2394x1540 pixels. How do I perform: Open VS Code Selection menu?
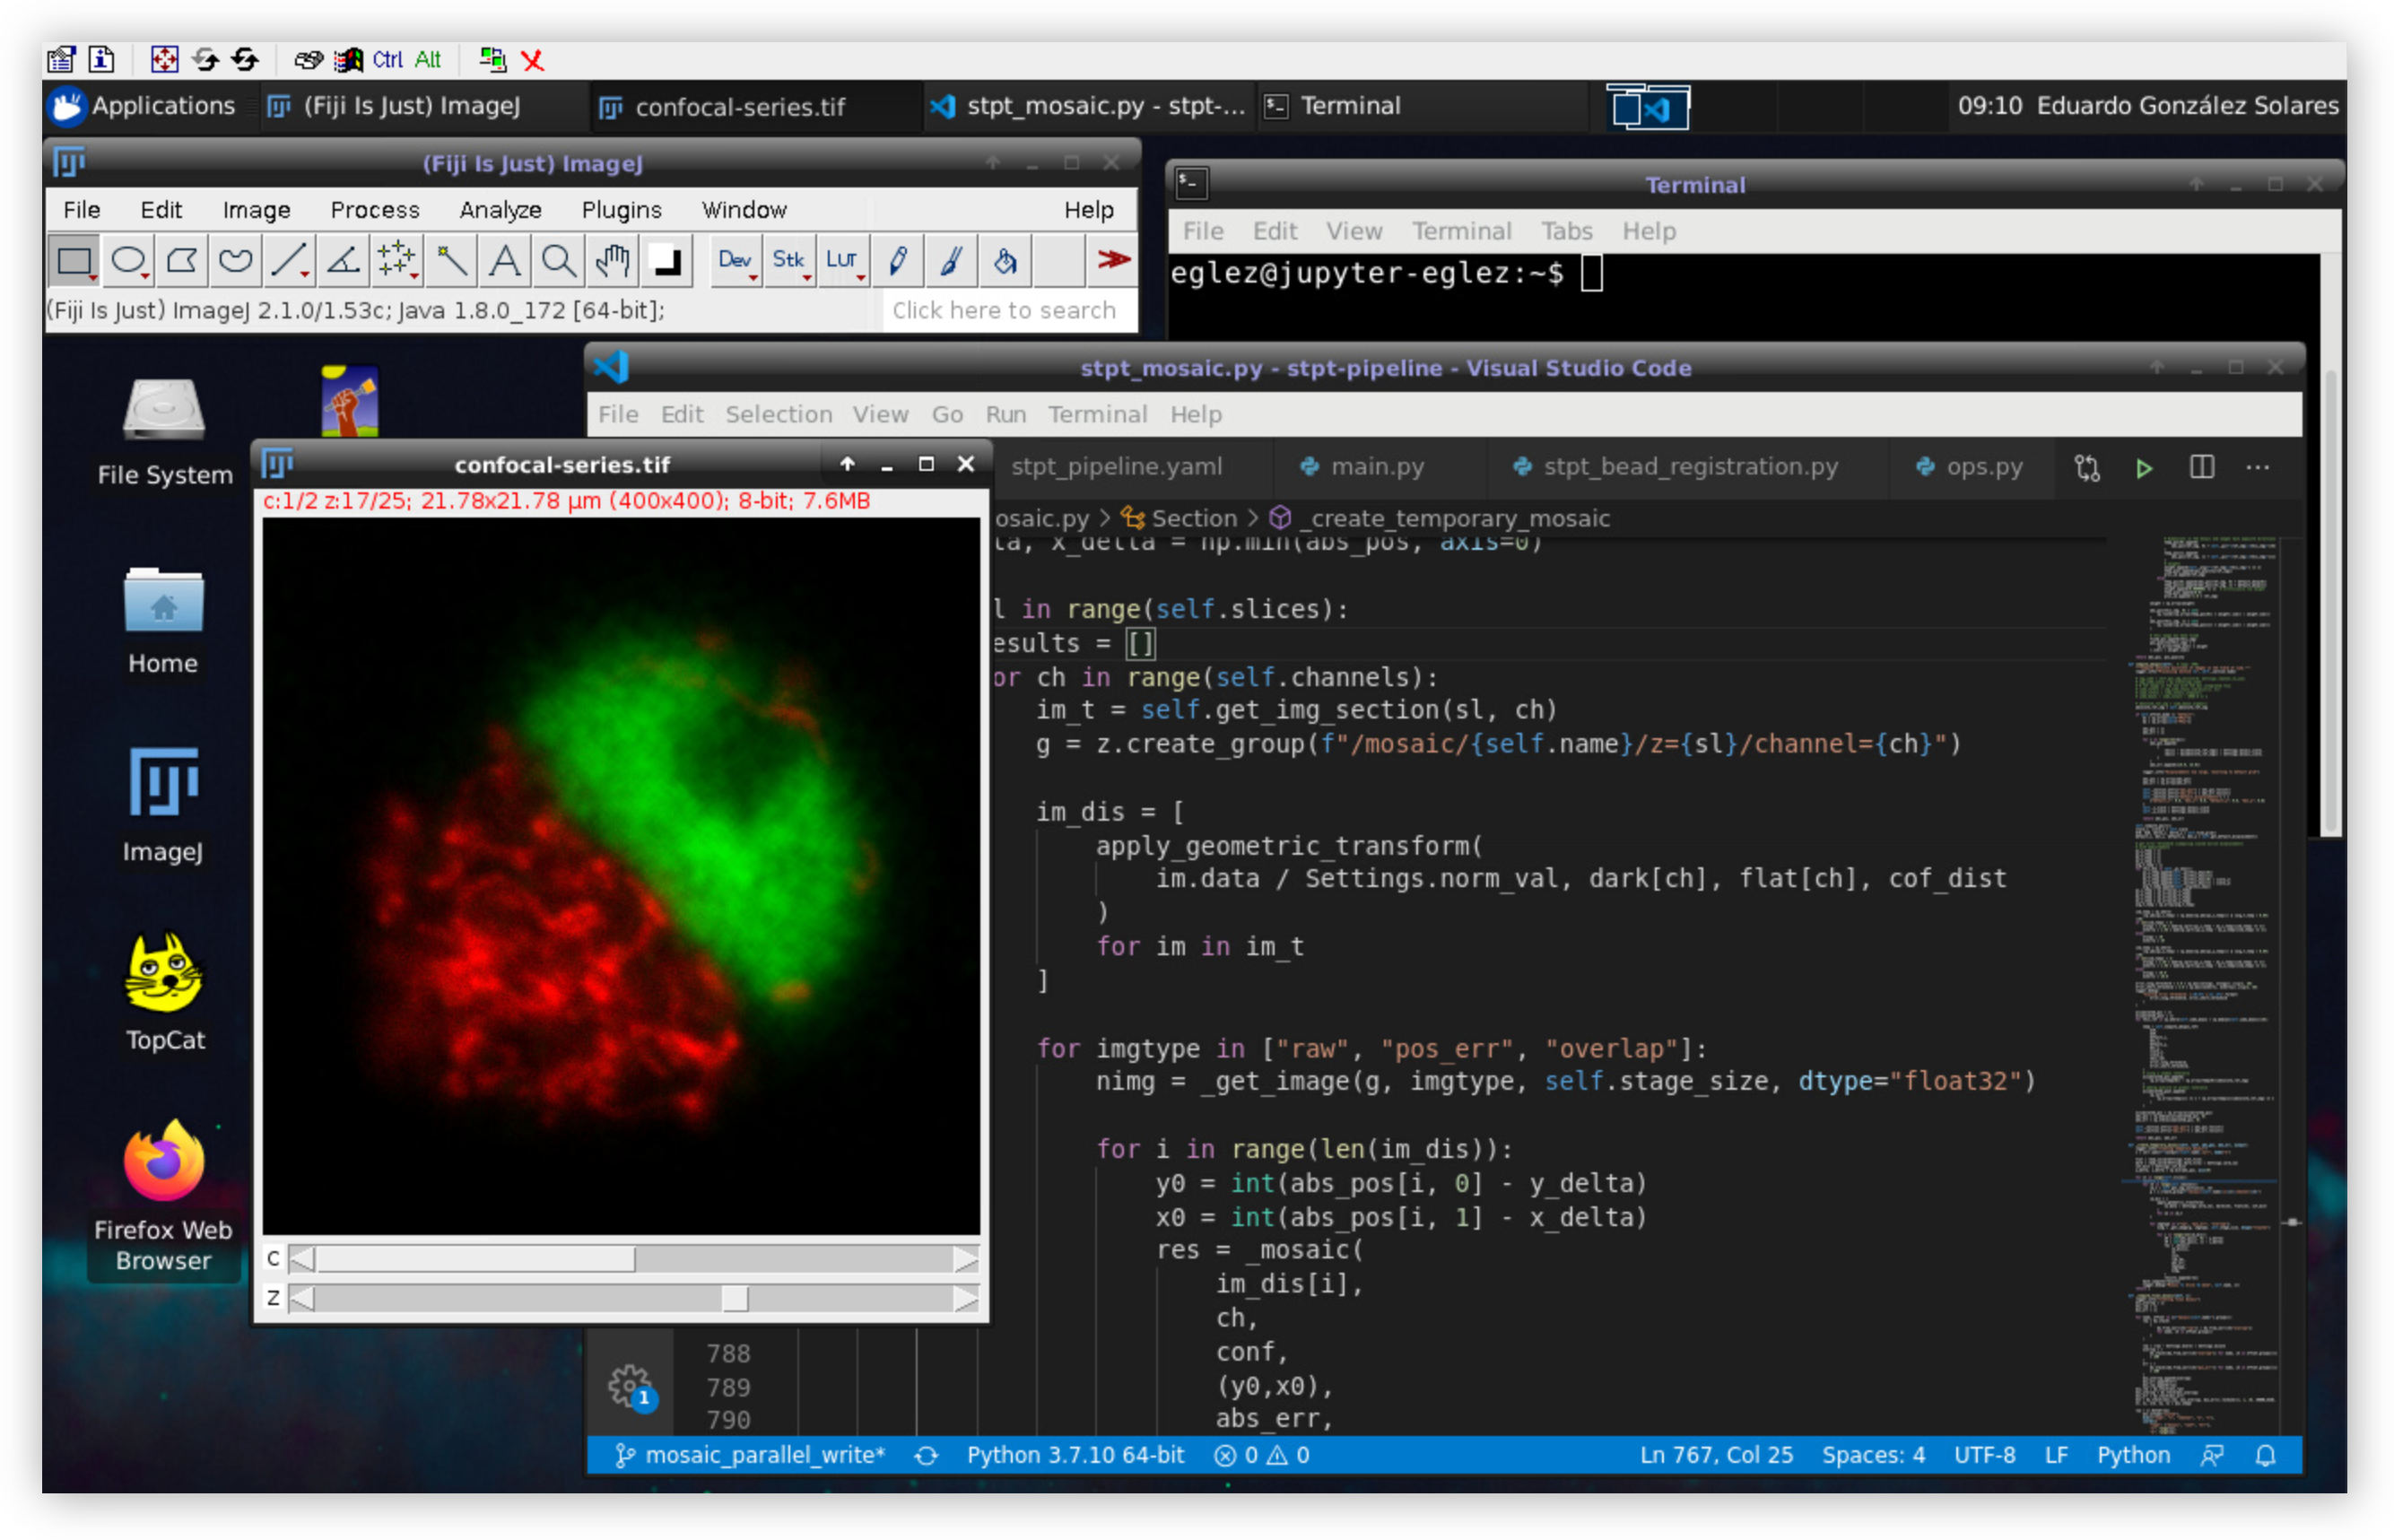click(778, 414)
